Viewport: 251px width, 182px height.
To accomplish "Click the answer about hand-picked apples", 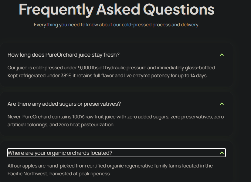I will 110,170.
